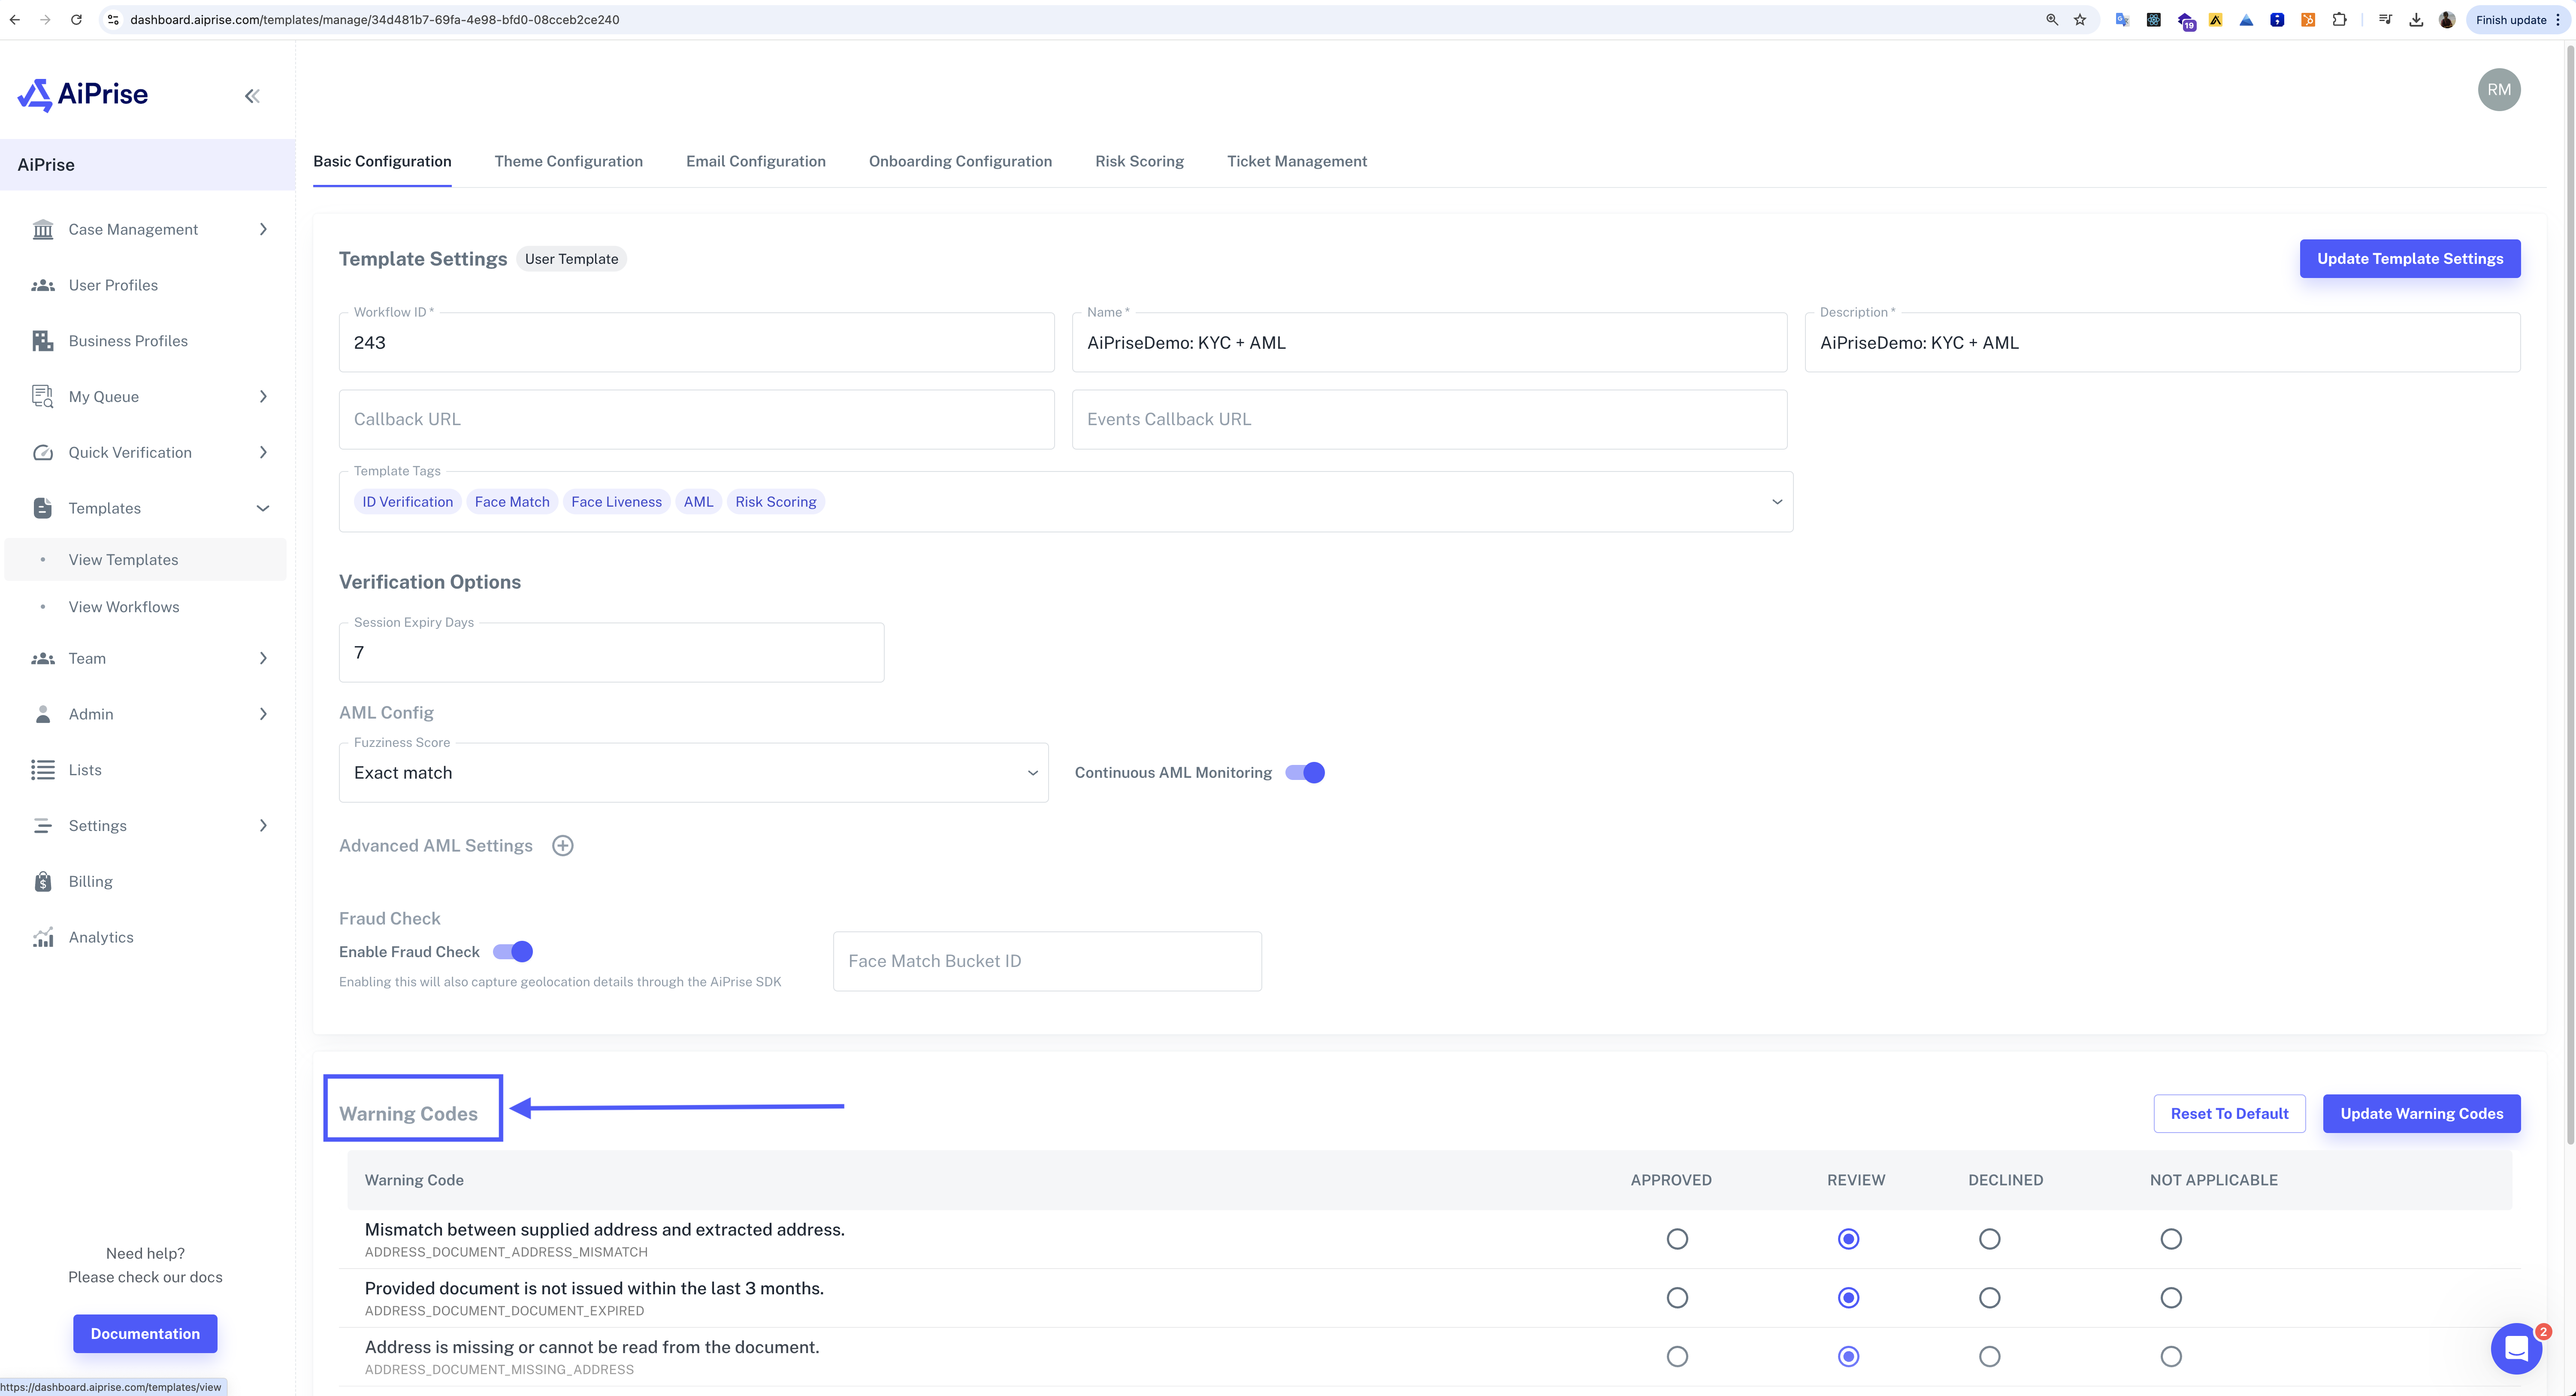
Task: Toggle the Enable Fraud Check switch
Action: point(513,952)
